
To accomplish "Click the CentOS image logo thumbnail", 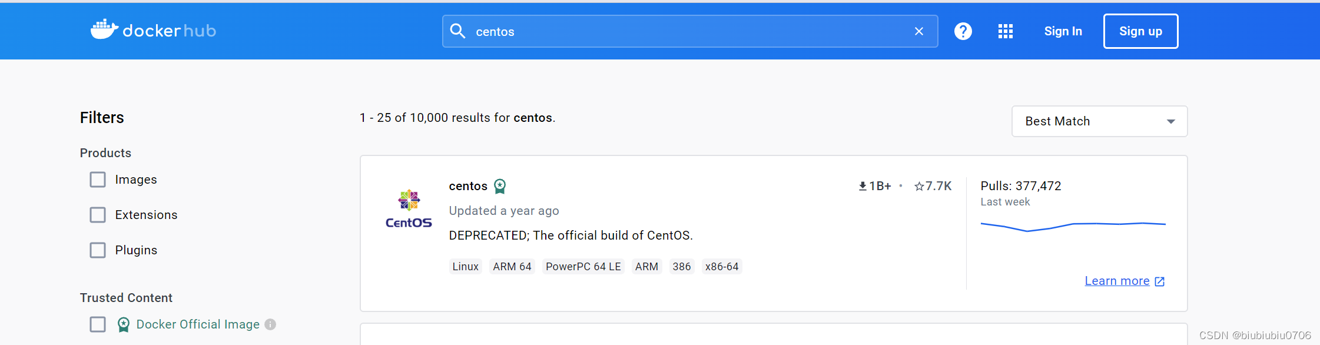I will point(408,207).
